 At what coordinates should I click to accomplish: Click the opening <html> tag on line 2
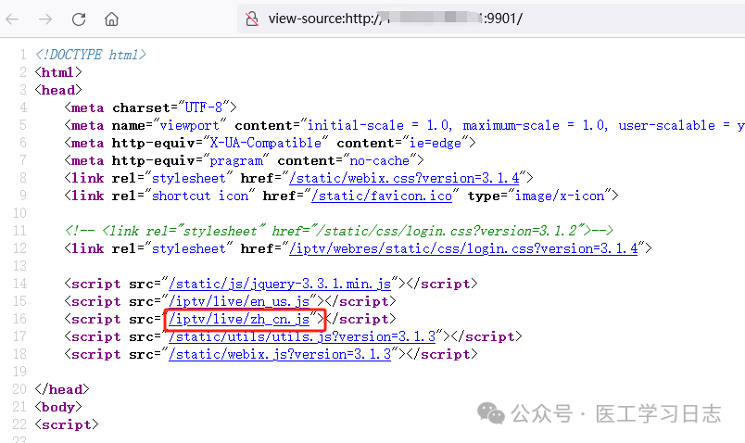click(58, 72)
